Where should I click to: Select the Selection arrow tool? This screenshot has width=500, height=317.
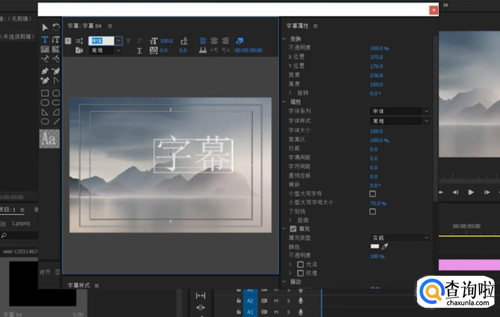(45, 28)
